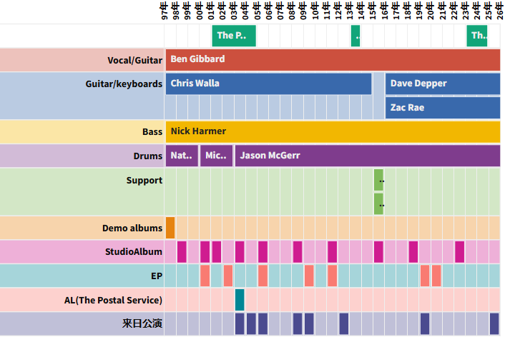Click the first salmon EP marker
505x337 pixels.
click(x=205, y=276)
